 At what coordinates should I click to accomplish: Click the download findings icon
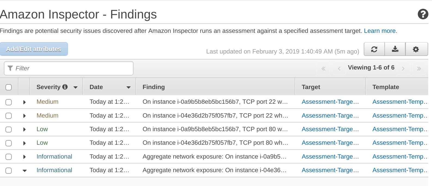click(x=395, y=49)
